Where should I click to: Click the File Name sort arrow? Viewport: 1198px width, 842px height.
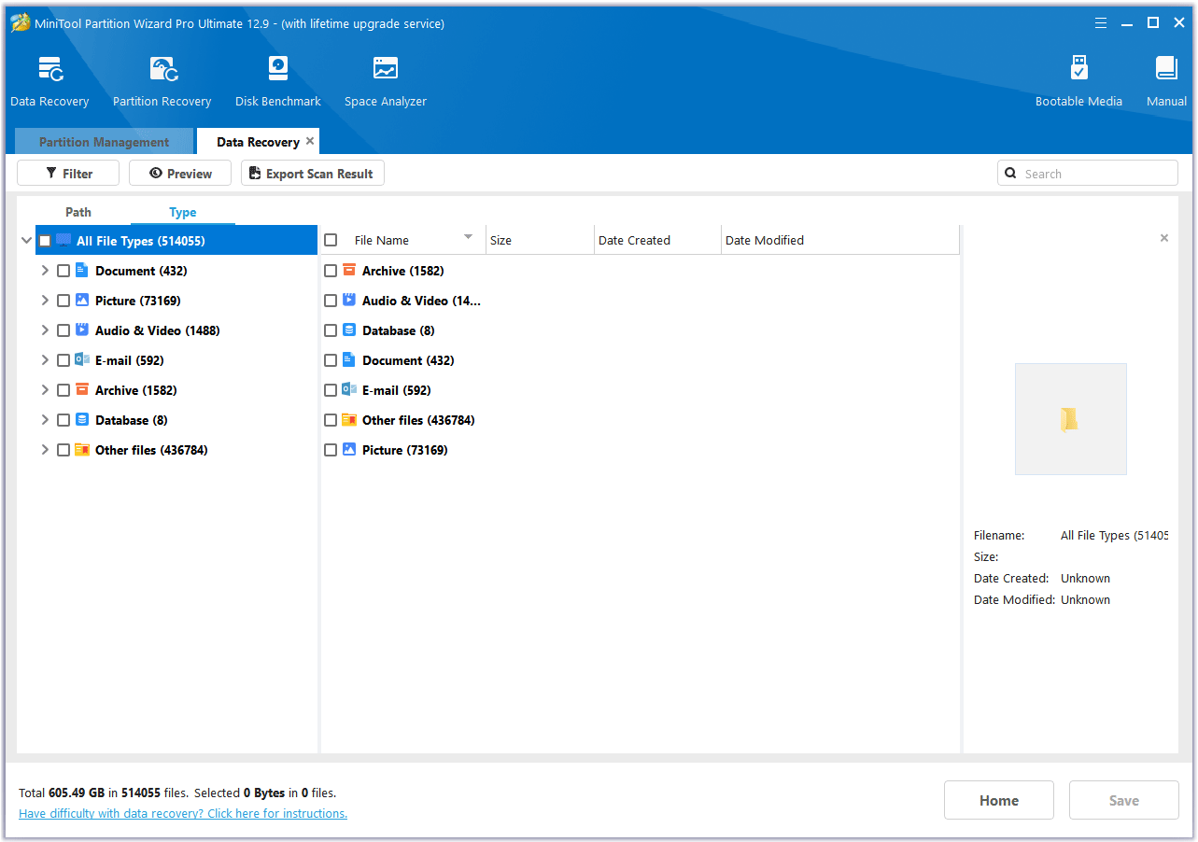[x=469, y=237]
